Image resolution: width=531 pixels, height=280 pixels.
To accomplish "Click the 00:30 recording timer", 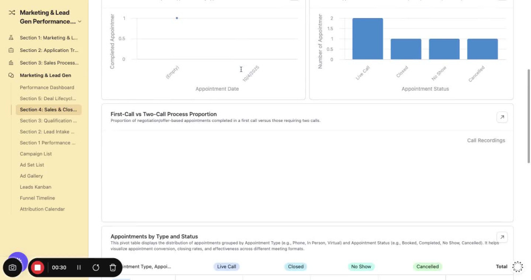I will pyautogui.click(x=59, y=267).
